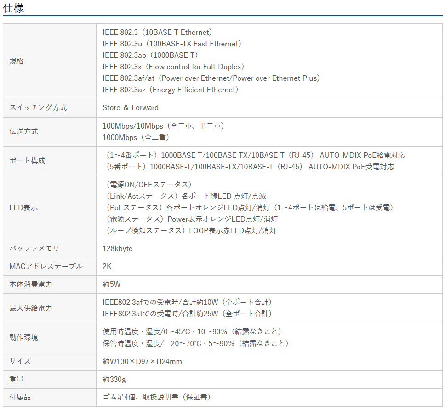Select the 128kbyte buffer memory value
The width and height of the screenshot is (445, 409).
(x=118, y=248)
